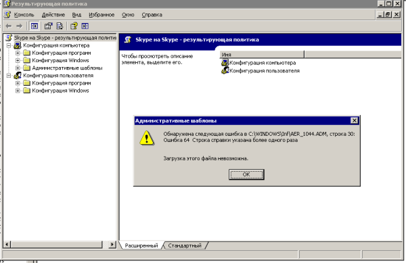Click the user icon by Конфигурация пользователя in tree
The width and height of the screenshot is (406, 263).
coord(18,76)
